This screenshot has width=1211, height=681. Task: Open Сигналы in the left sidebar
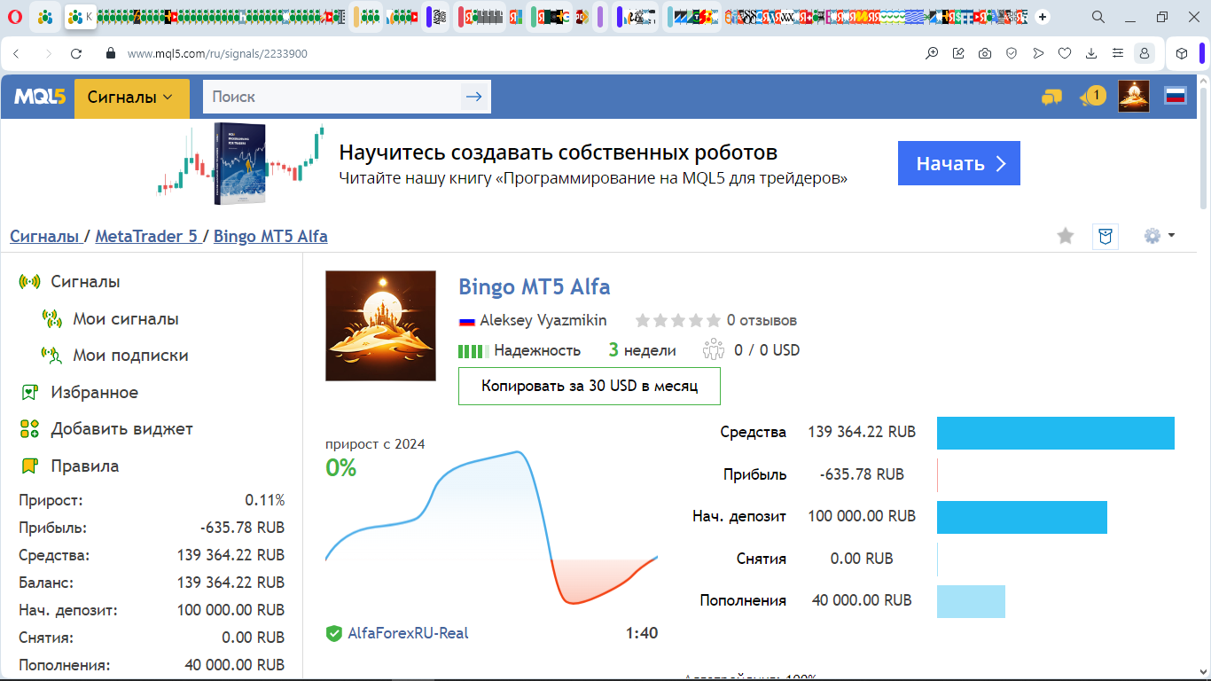[x=85, y=282]
